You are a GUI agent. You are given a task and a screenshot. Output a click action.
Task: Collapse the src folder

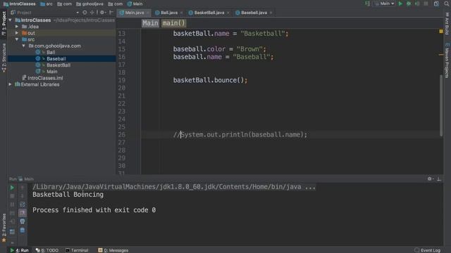(17, 39)
